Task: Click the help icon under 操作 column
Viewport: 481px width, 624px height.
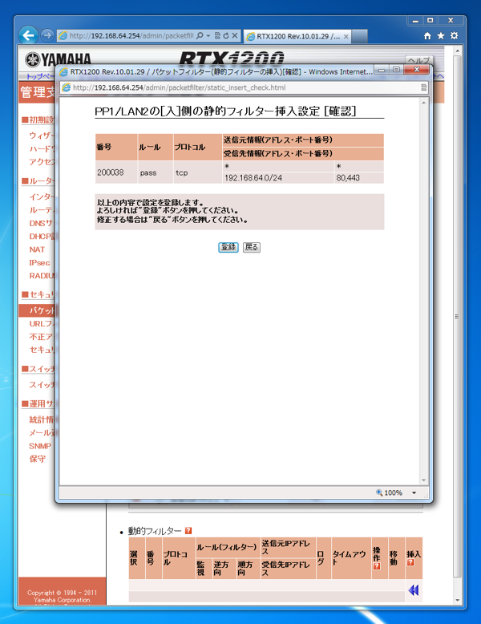Action: (x=377, y=566)
